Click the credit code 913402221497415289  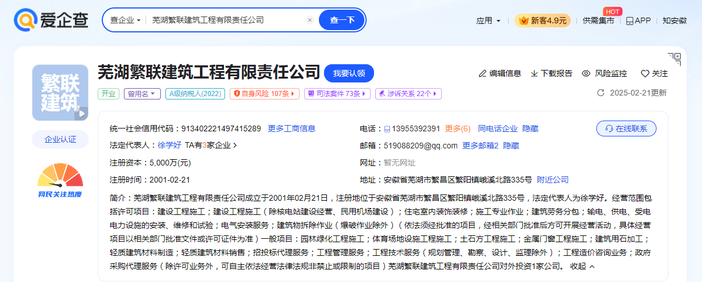221,128
